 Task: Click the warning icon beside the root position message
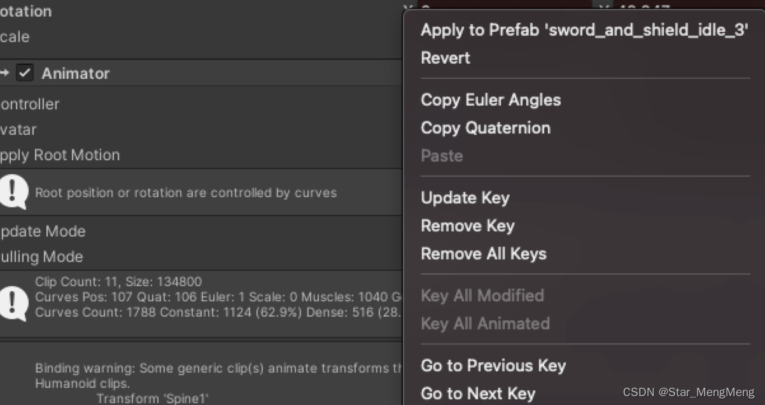13,192
